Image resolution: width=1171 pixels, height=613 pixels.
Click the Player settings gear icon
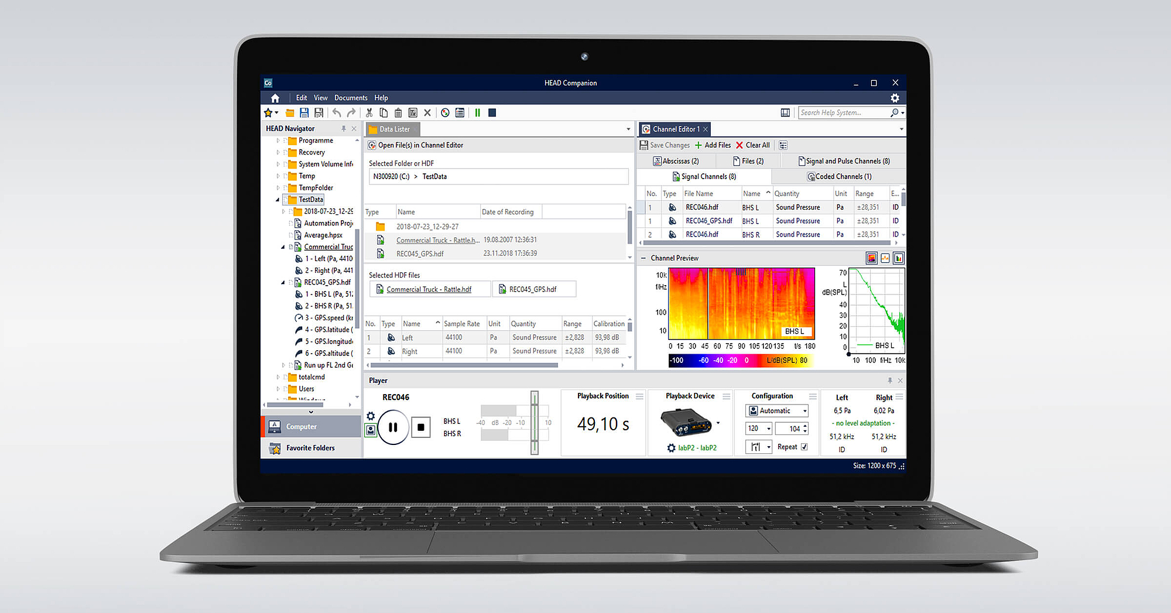(x=371, y=415)
